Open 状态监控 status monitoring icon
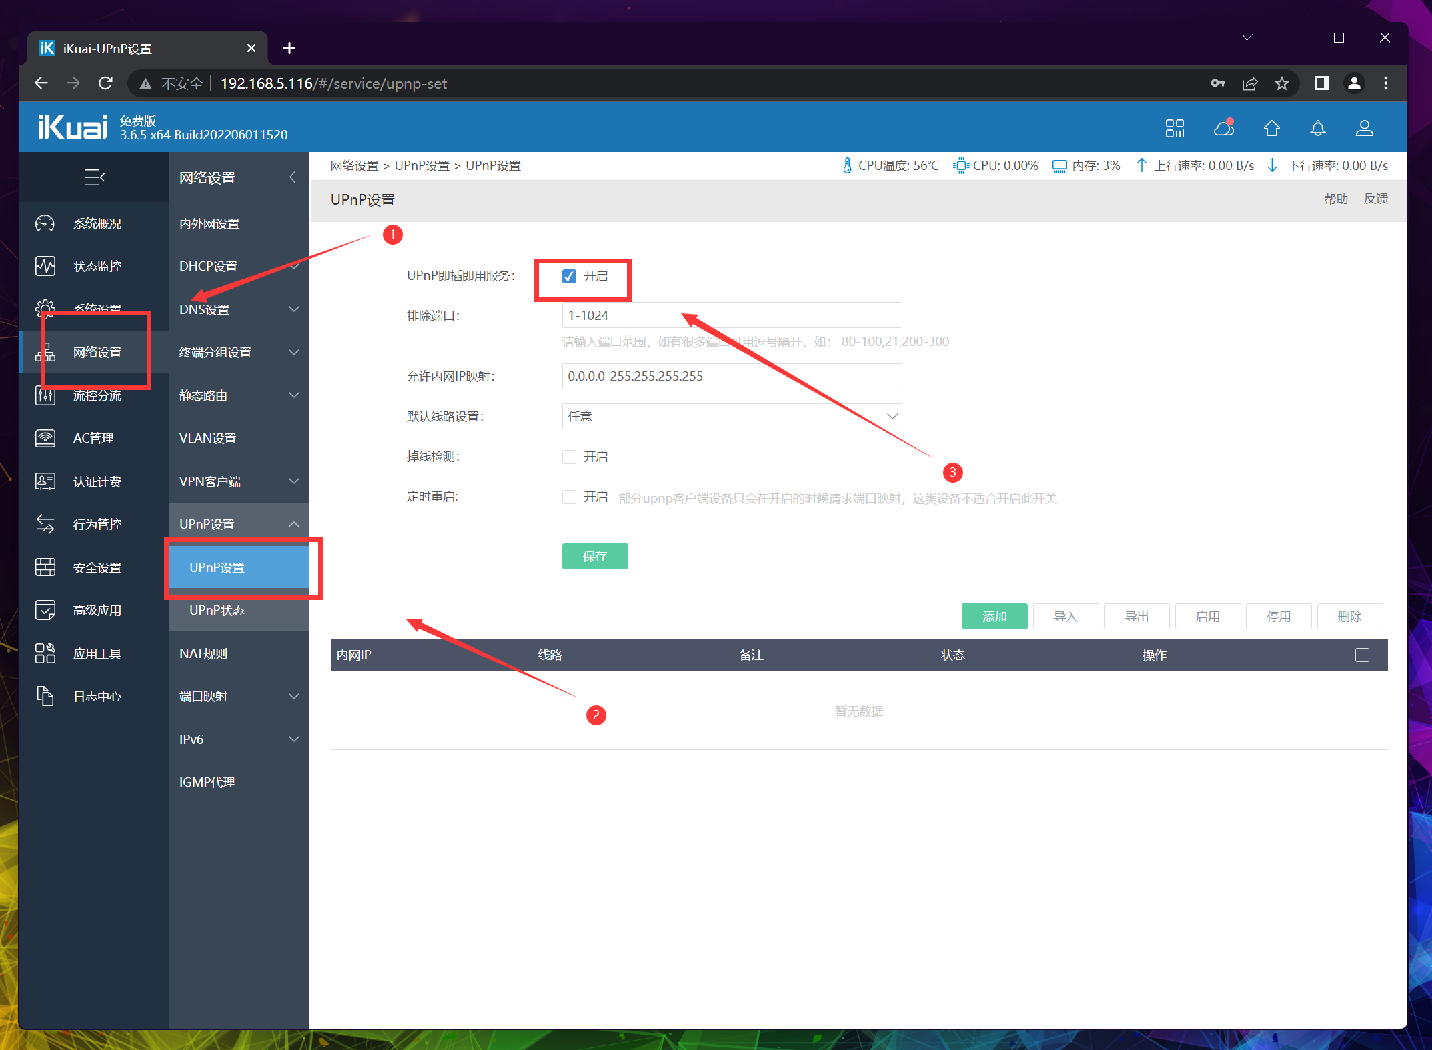The width and height of the screenshot is (1432, 1050). coord(45,266)
